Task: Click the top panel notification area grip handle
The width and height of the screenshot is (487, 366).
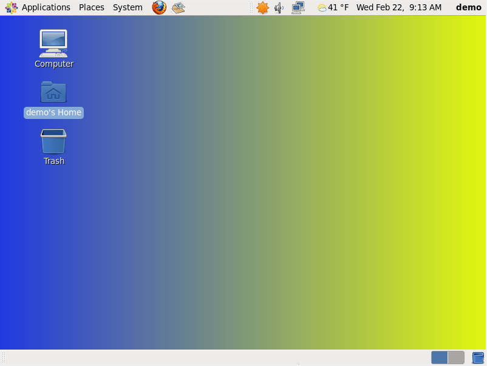Action: pyautogui.click(x=251, y=7)
